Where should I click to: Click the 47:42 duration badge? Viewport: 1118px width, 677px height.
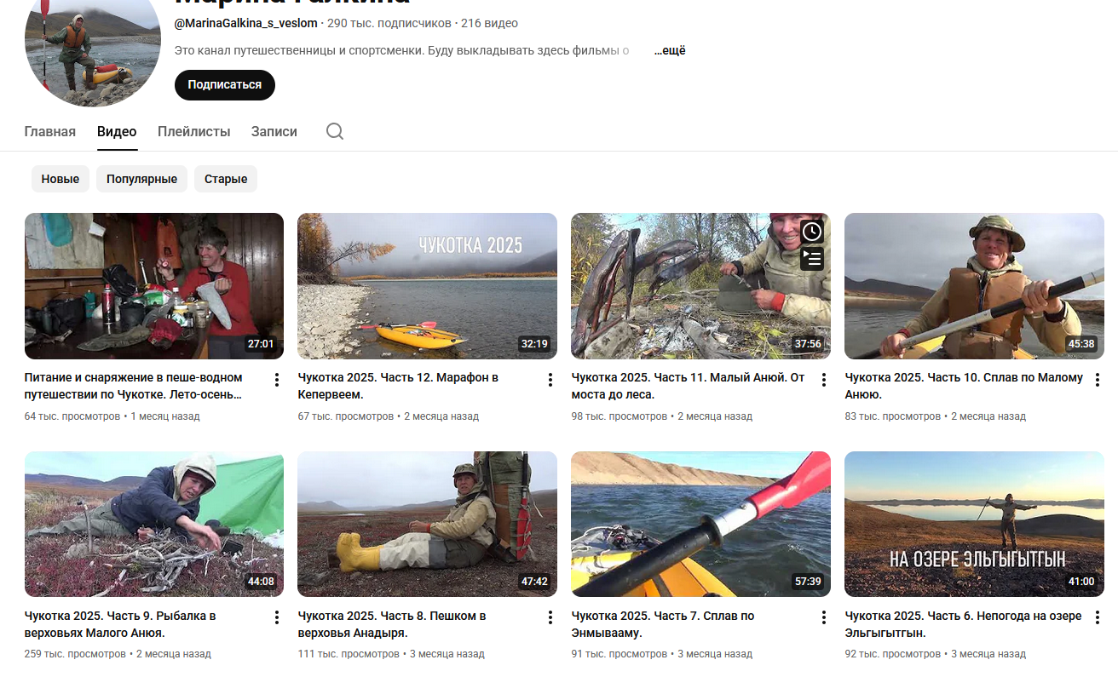pos(534,582)
